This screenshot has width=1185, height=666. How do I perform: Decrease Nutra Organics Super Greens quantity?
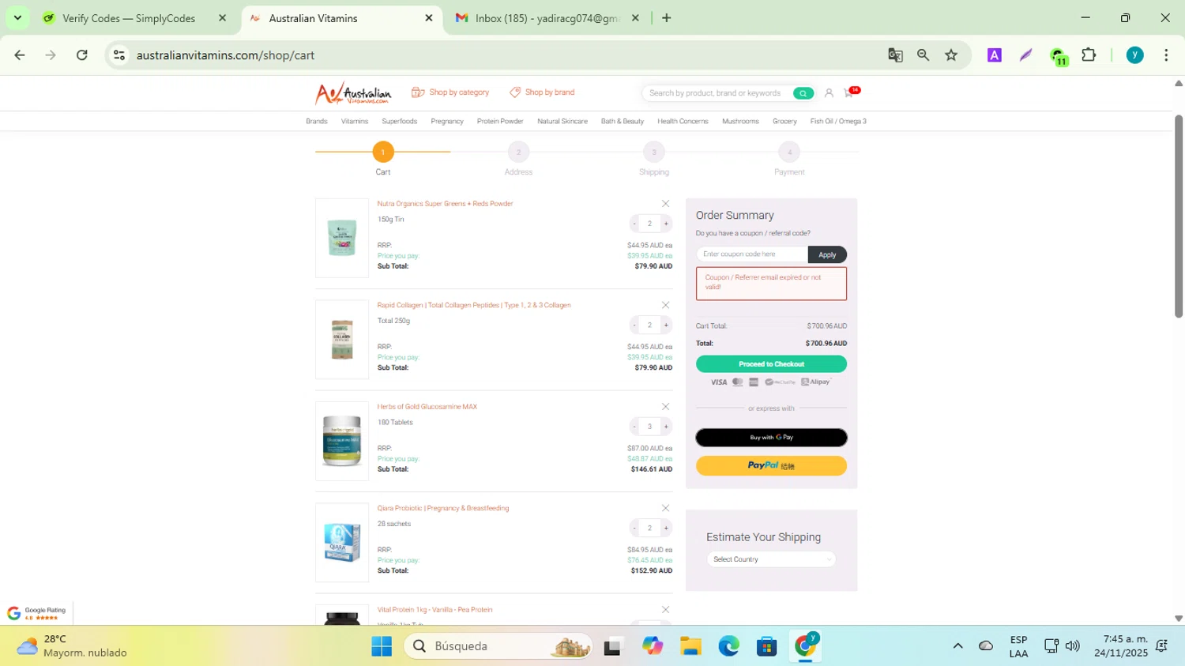(x=634, y=224)
